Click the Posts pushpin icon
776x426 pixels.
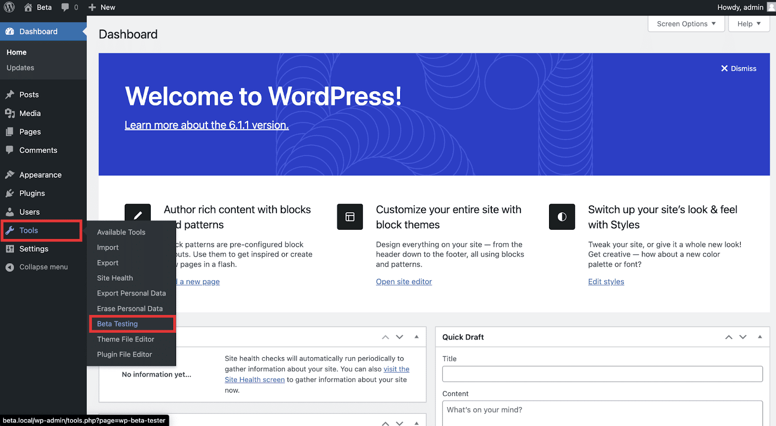pyautogui.click(x=10, y=95)
